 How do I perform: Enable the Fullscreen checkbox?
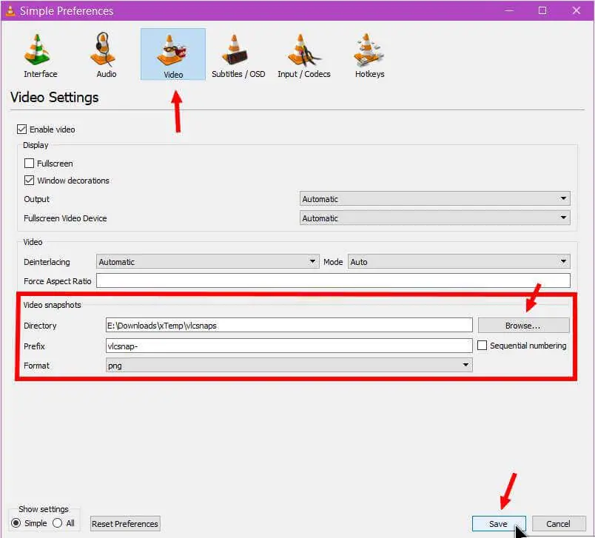(x=29, y=163)
